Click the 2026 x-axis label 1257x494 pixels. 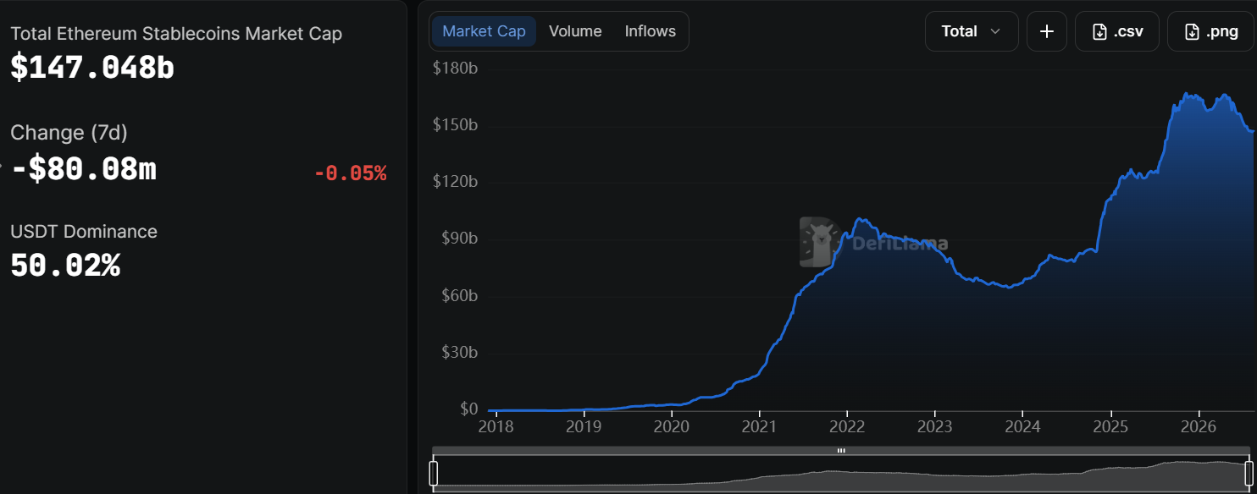[1199, 425]
